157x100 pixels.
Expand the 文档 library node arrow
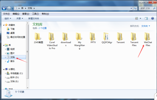(5, 57)
